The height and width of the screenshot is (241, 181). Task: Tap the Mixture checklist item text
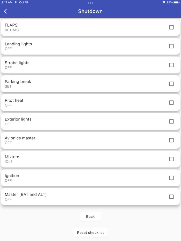click(12, 157)
